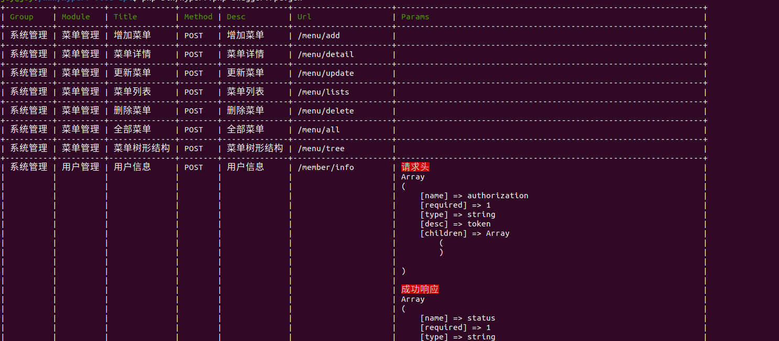This screenshot has height=341, width=779.
Task: Click the authorization name value
Action: coord(498,196)
